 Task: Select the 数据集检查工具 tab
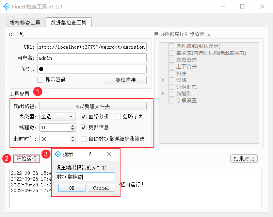69,22
